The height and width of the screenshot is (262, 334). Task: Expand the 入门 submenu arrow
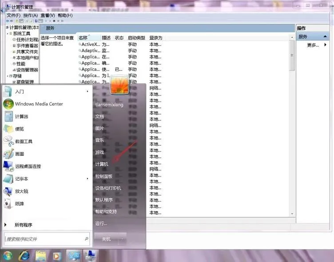[x=87, y=91]
